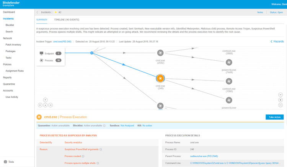Open the sedlauncher.exe parent process link
287x167 pixels.
pyautogui.click(x=204, y=156)
